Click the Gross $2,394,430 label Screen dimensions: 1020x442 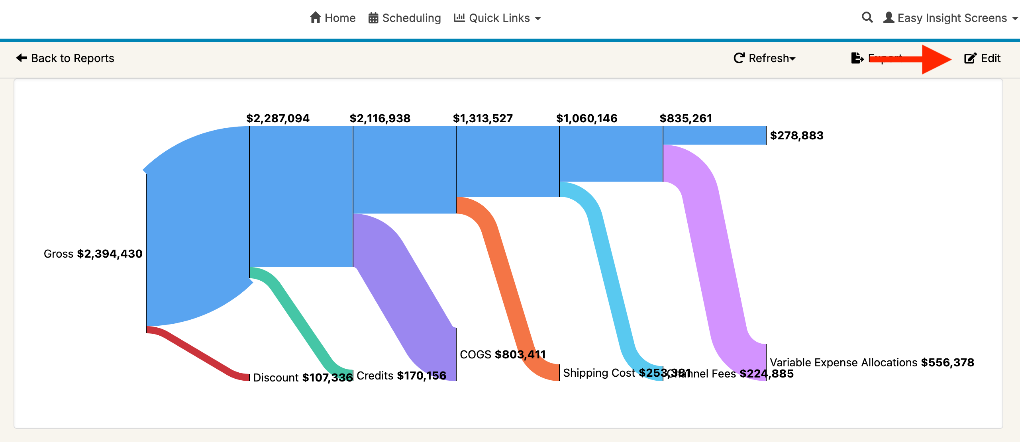point(93,254)
